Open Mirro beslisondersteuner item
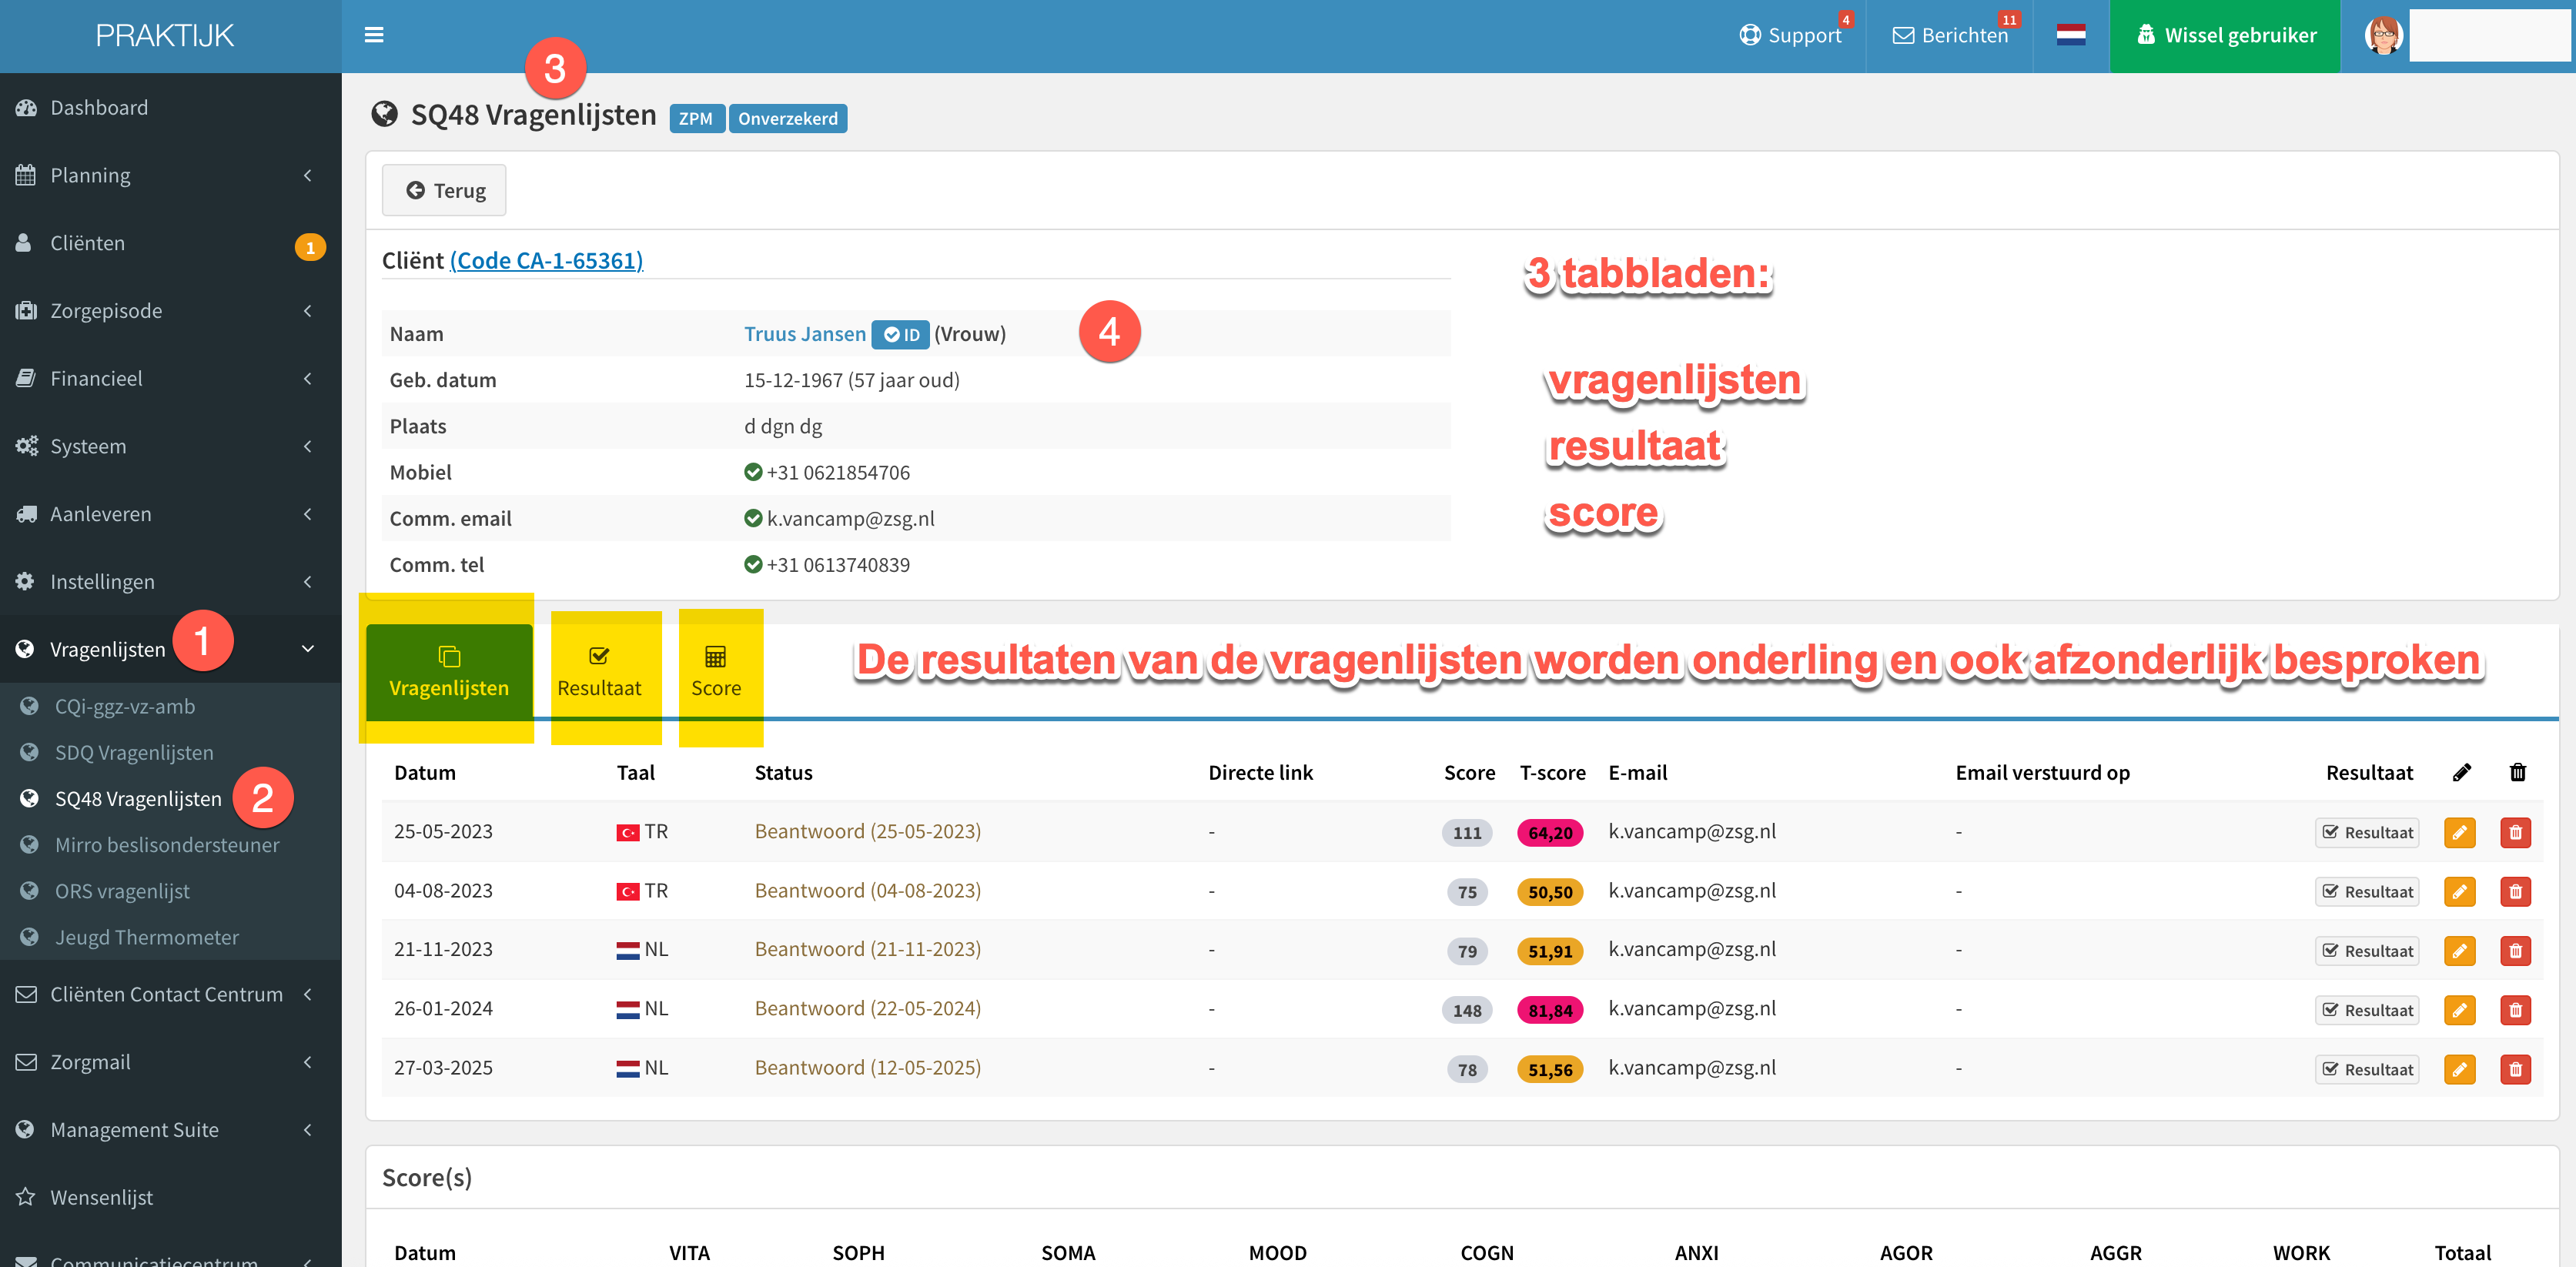 point(167,845)
